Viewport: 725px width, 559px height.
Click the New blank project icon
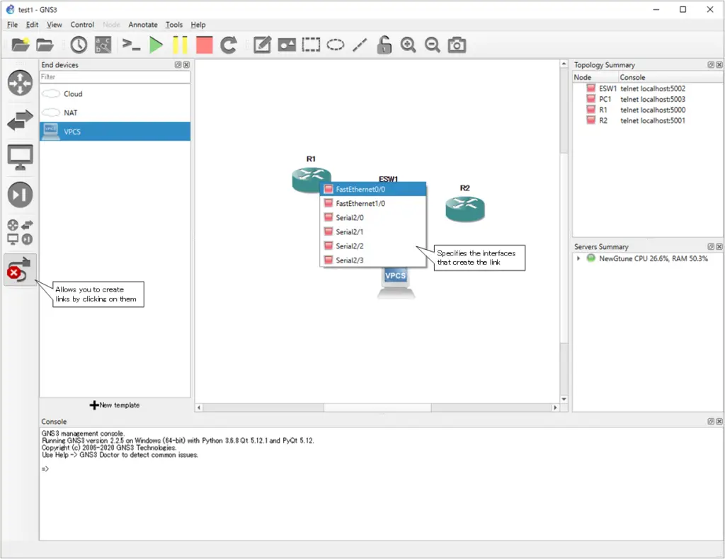pyautogui.click(x=21, y=45)
